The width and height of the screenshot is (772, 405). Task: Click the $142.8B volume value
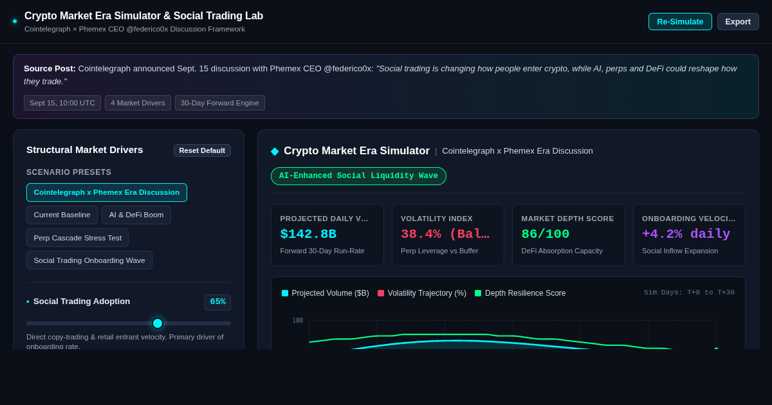click(x=308, y=234)
